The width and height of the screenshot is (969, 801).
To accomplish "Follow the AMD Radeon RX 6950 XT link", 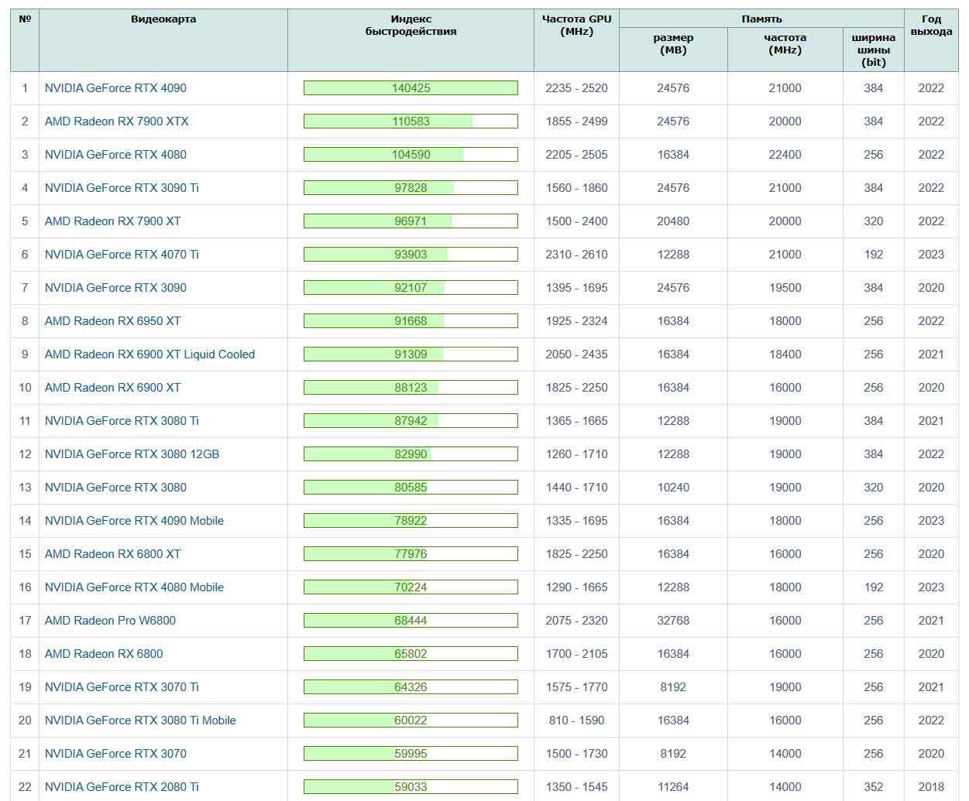I will [113, 321].
